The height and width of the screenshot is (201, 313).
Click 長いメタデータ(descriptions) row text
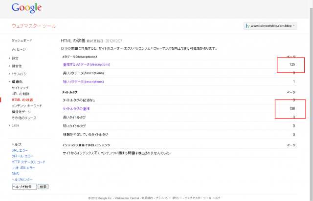(83, 73)
